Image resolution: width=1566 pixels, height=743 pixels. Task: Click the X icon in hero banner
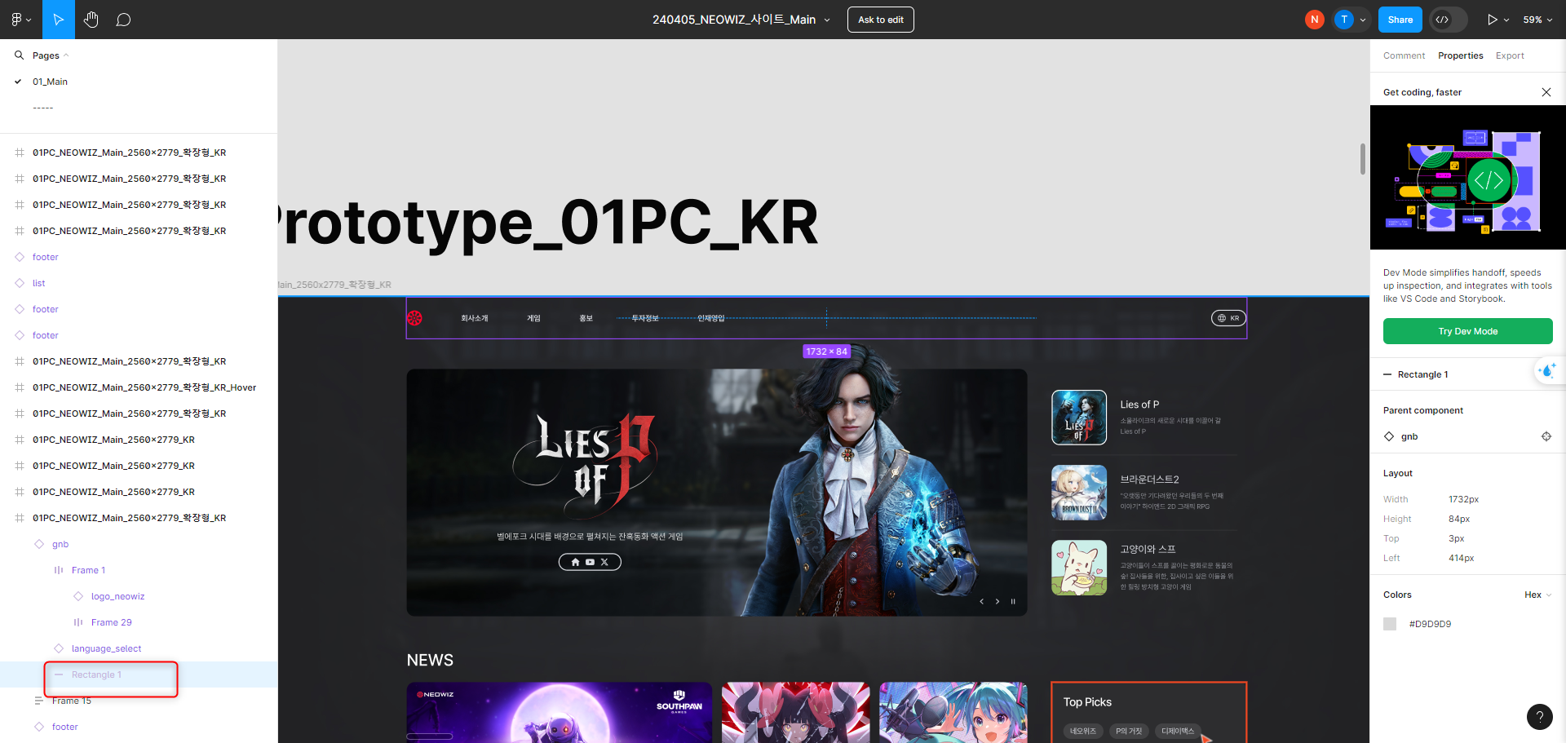[604, 562]
